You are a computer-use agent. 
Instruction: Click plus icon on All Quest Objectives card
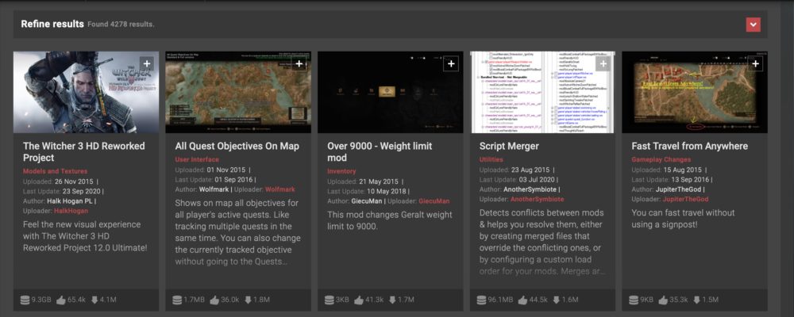pyautogui.click(x=299, y=63)
